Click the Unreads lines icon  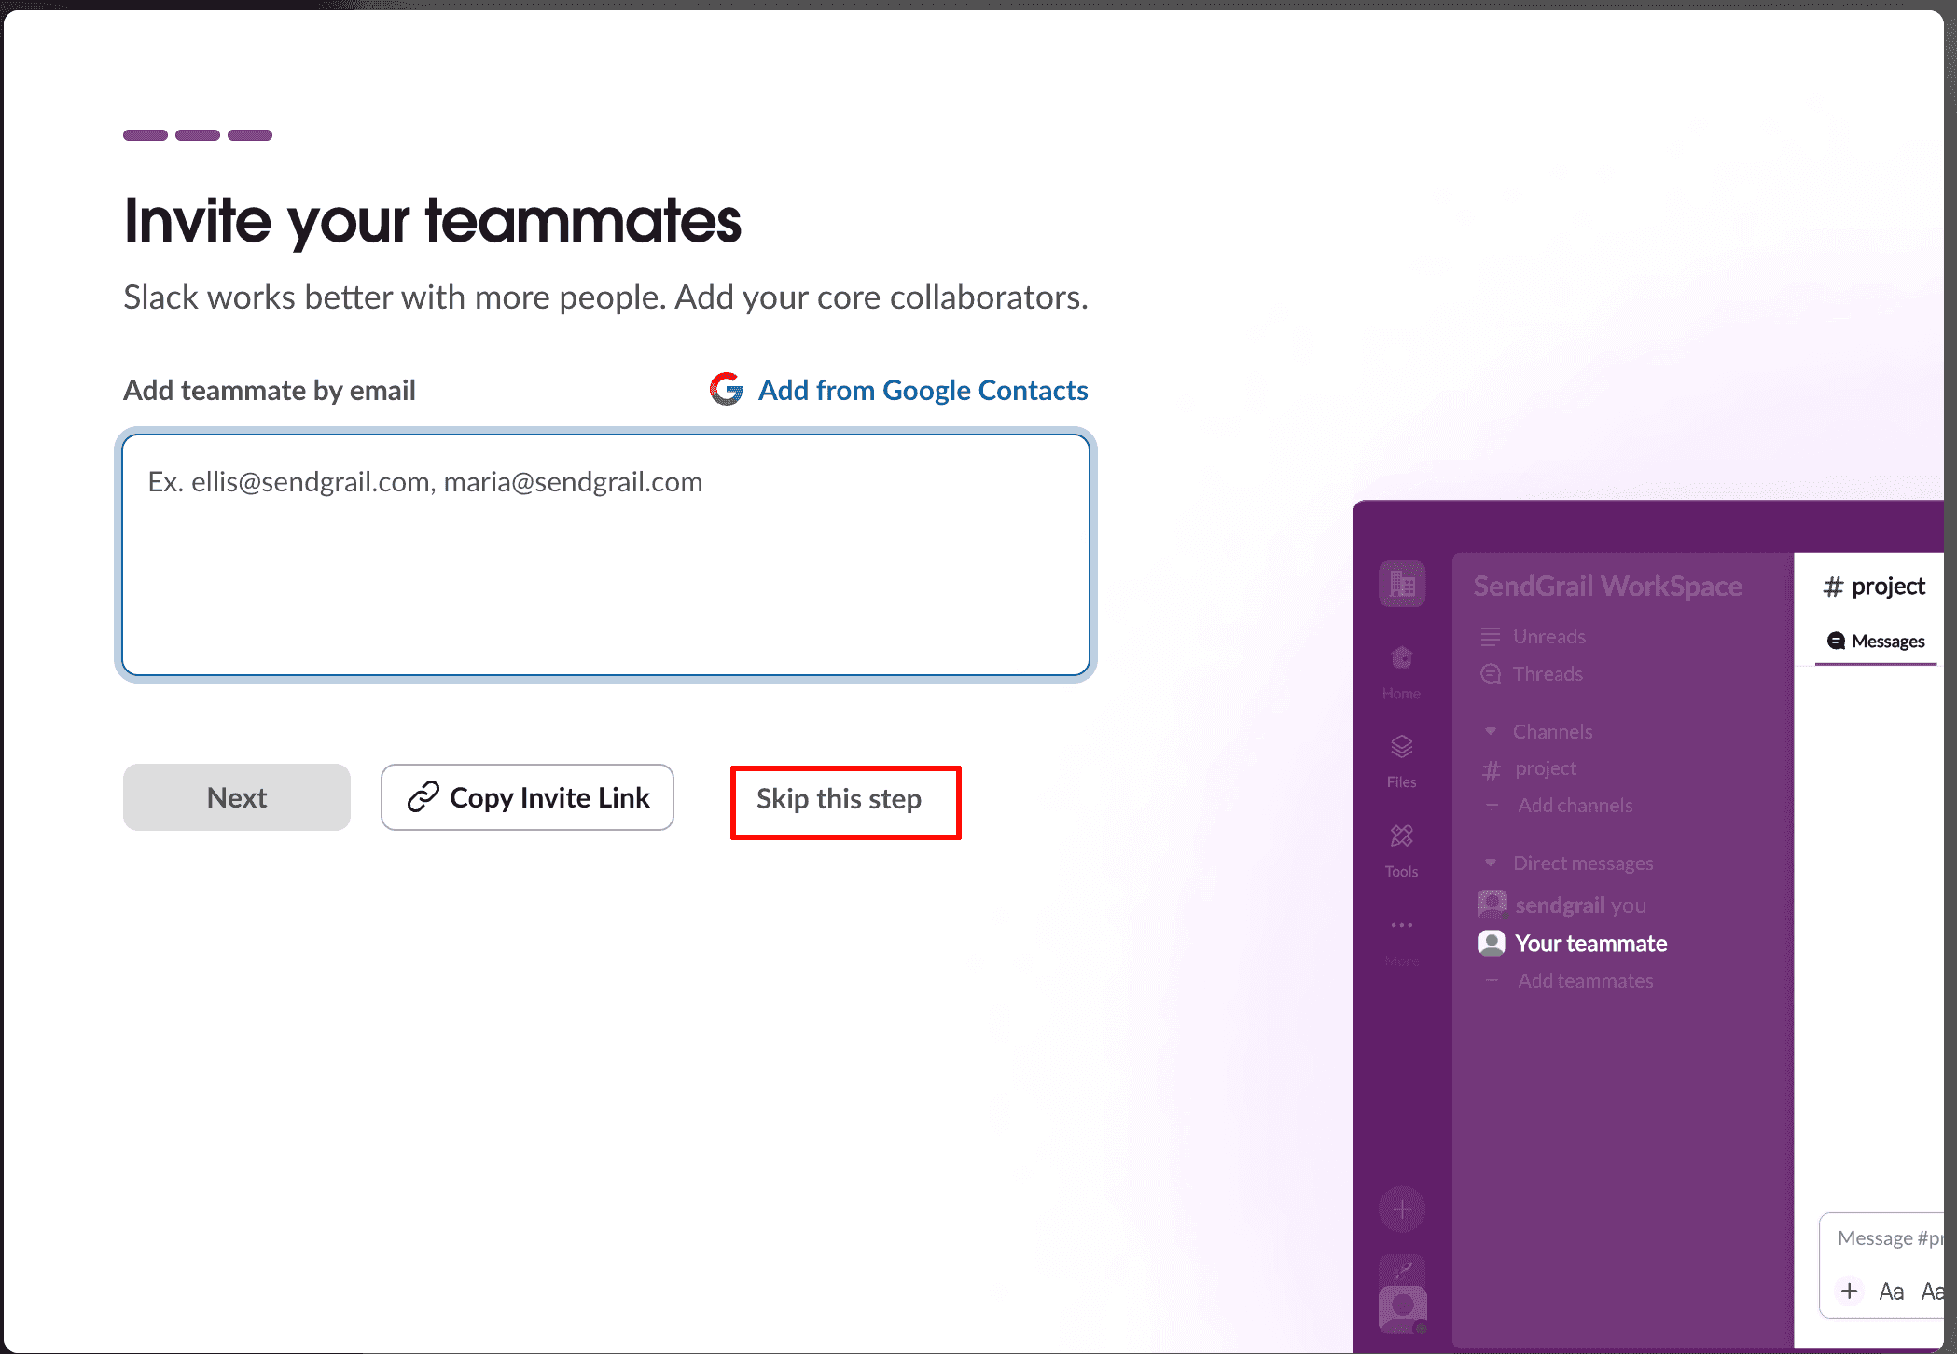(1491, 637)
